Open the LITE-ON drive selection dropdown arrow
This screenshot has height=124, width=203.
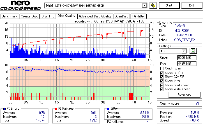[x=144, y=6]
